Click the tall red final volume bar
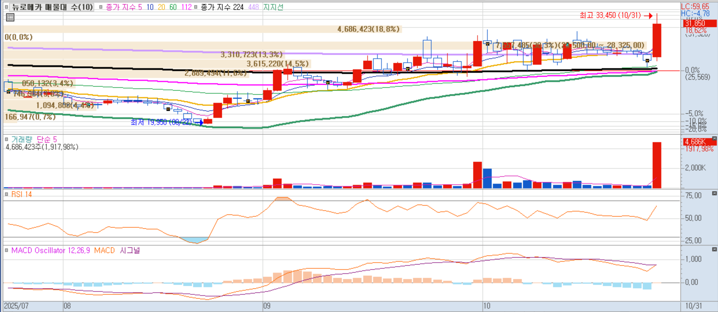The image size is (718, 312). click(x=657, y=165)
